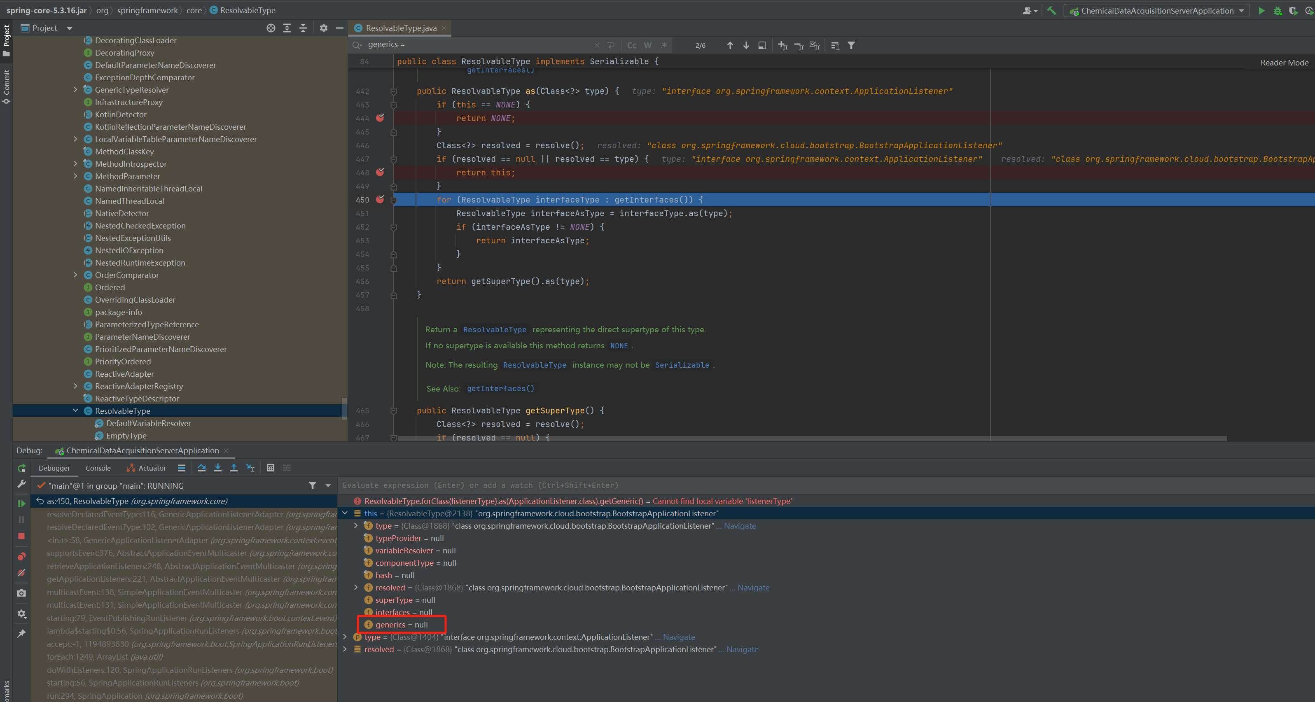
Task: Click Navigate link next to resolved field
Action: click(x=753, y=588)
